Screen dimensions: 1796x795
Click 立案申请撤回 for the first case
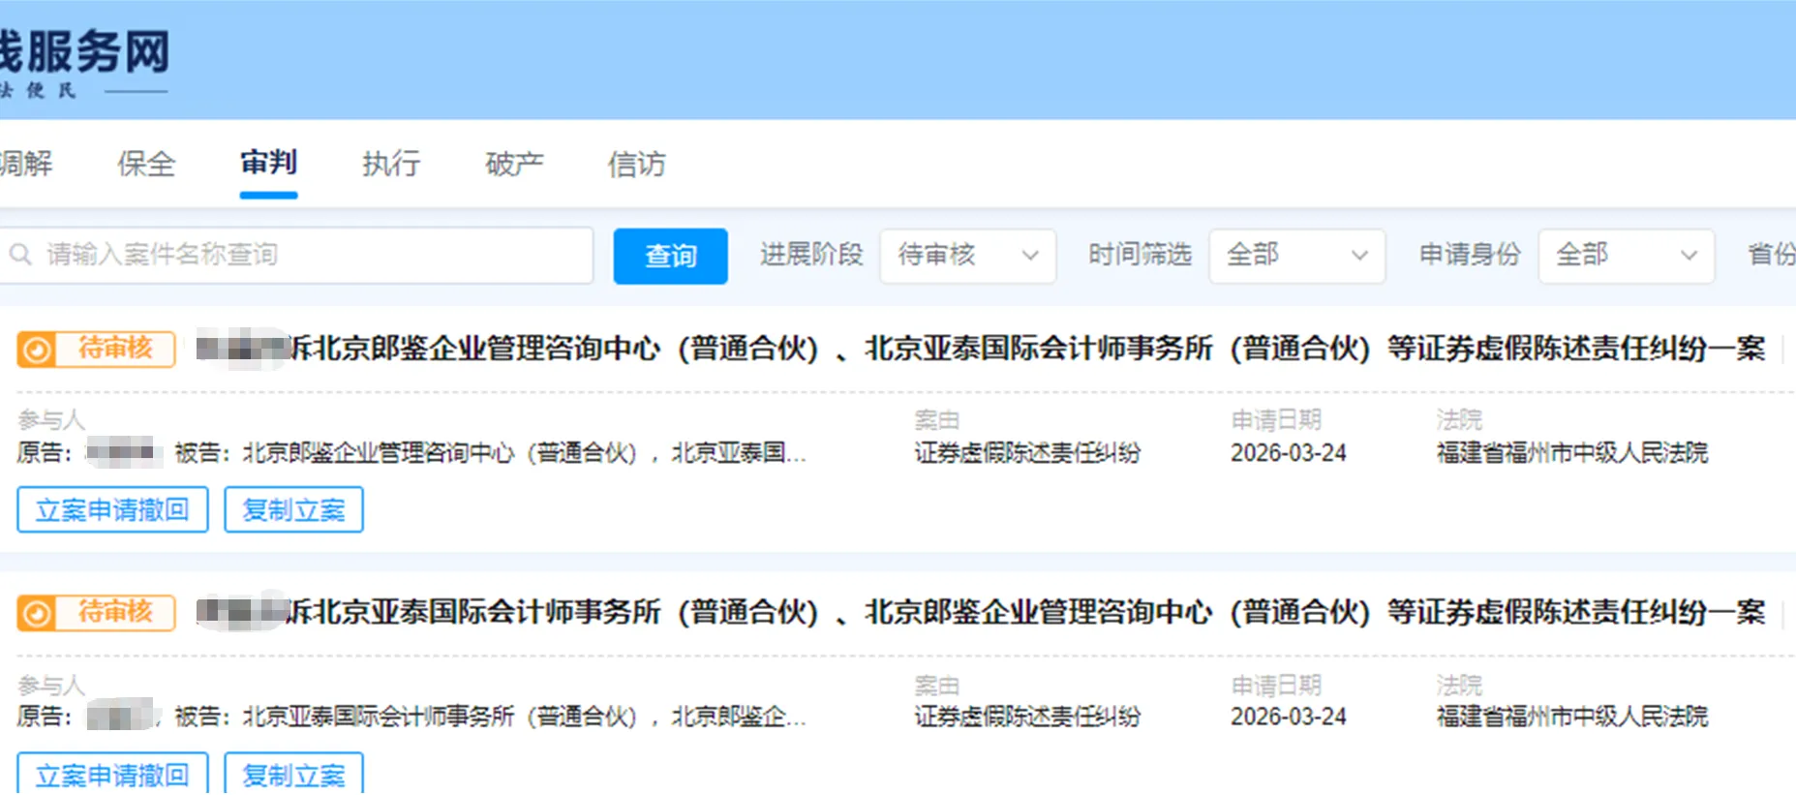[x=112, y=510]
